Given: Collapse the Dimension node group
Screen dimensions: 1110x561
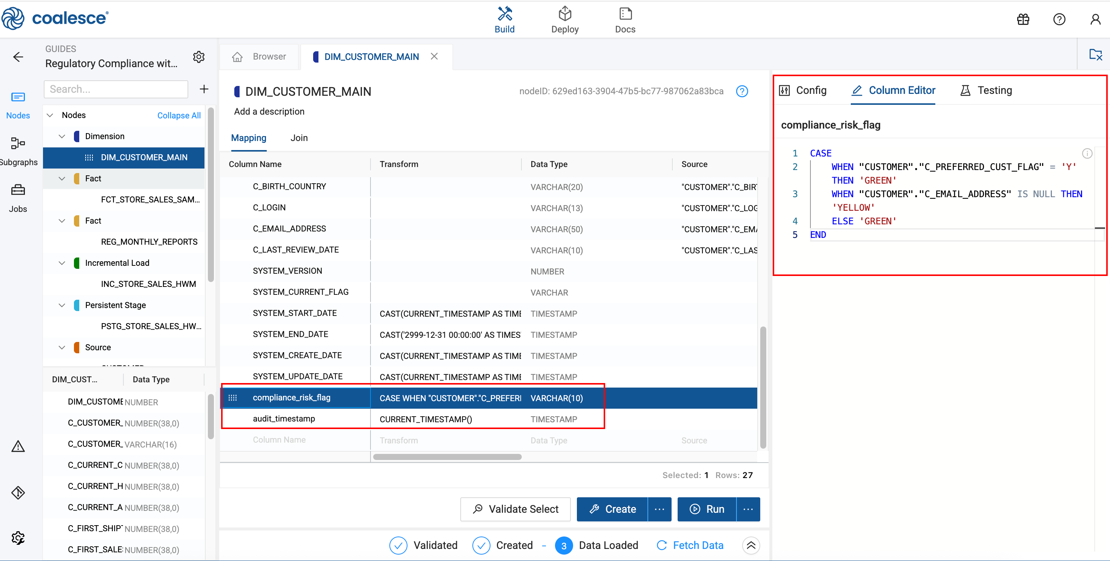Looking at the screenshot, I should pyautogui.click(x=62, y=136).
